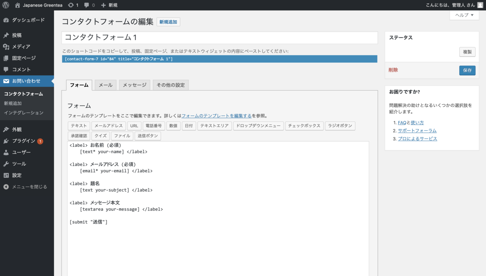
Task: Click the plus icon for 新規
Action: [103, 5]
